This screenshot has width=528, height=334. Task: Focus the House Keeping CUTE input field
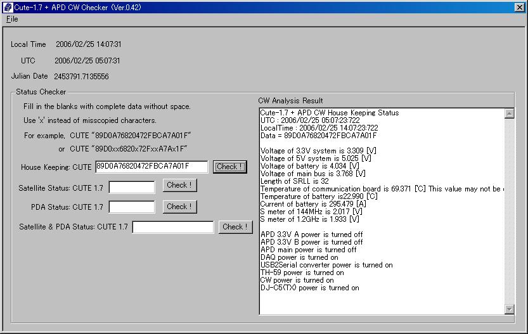point(151,167)
